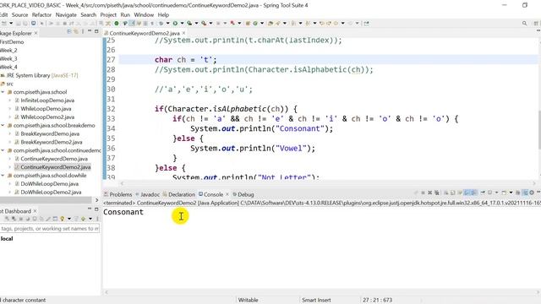Minimize the Package Explorer panel
541x304 pixels.
[90, 31]
